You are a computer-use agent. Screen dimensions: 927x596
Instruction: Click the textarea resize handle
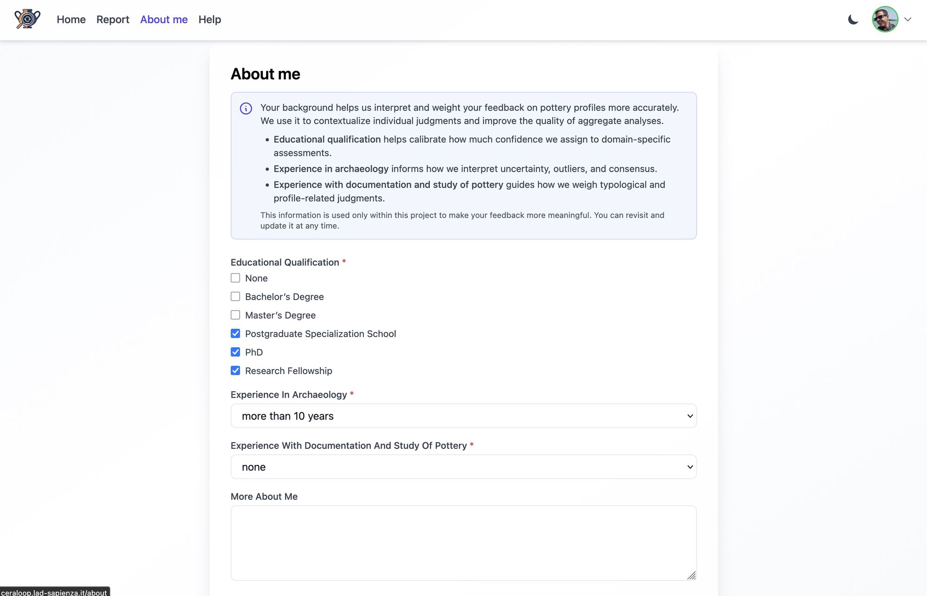tap(692, 576)
